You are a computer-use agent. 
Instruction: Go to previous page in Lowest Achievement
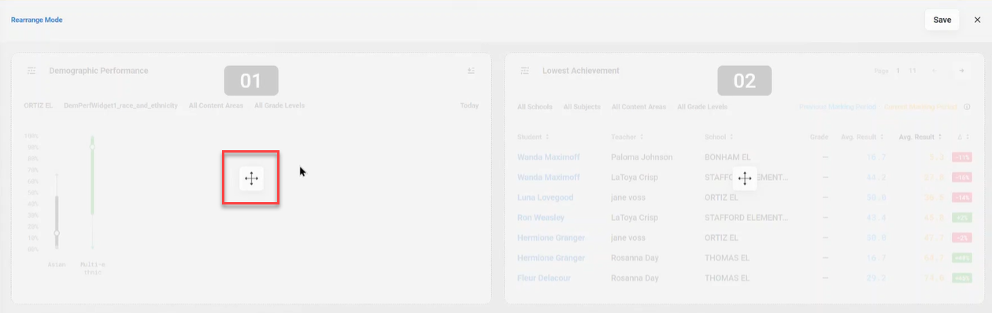click(934, 71)
